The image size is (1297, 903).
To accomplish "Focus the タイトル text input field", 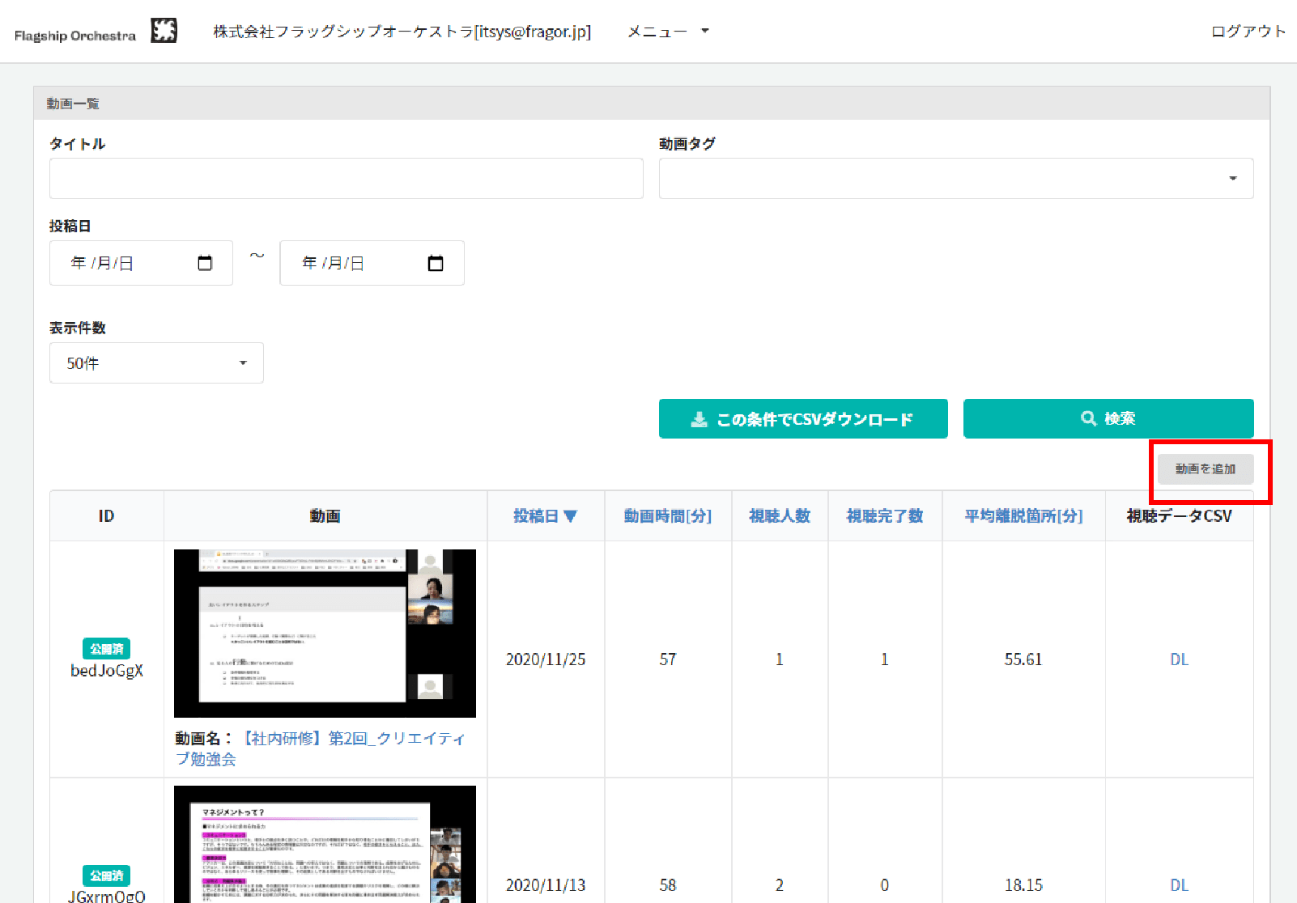I will [x=346, y=179].
